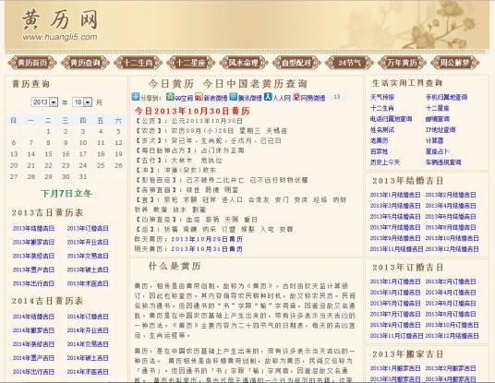This screenshot has width=495, height=383.
Task: Open the 黄历查询 navigation tab
Action: coord(85,63)
